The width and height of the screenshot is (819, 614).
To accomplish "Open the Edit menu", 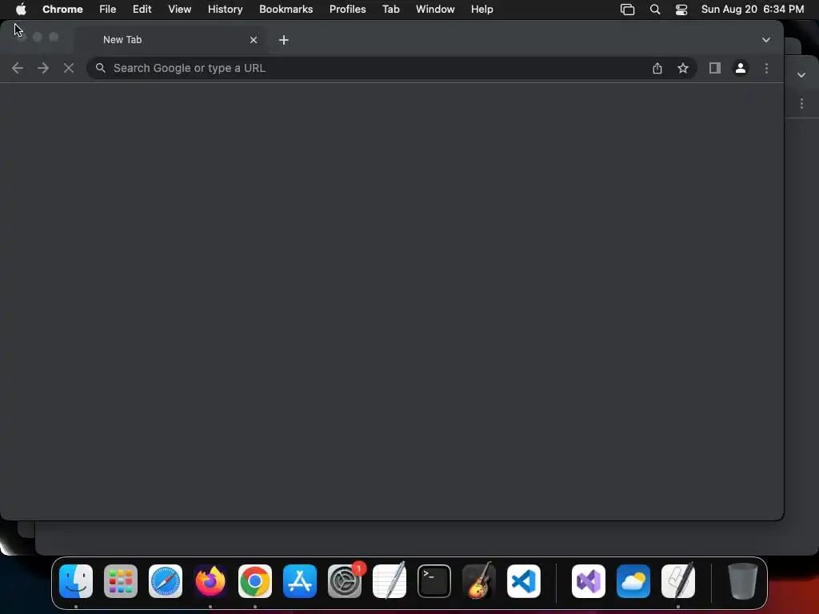I will point(142,9).
